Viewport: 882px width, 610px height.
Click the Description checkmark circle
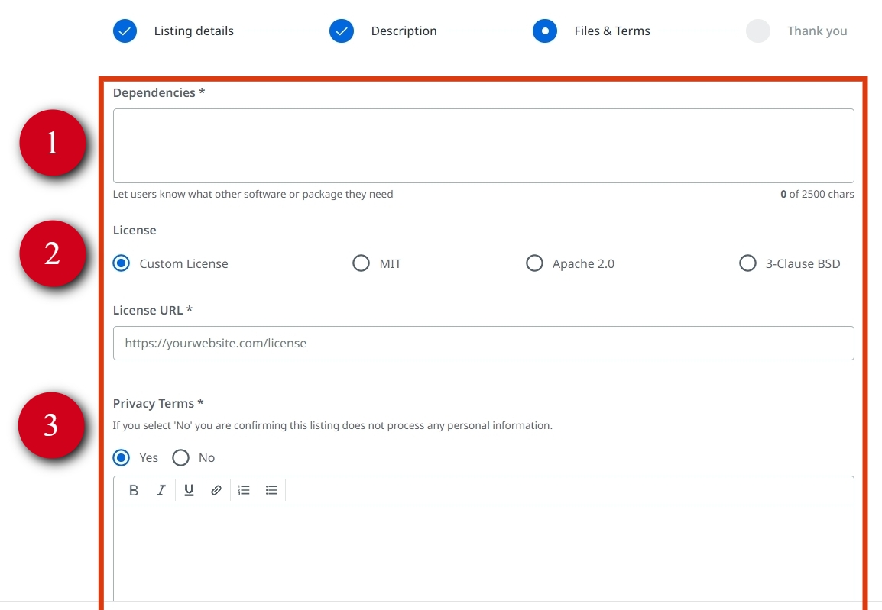(x=342, y=31)
